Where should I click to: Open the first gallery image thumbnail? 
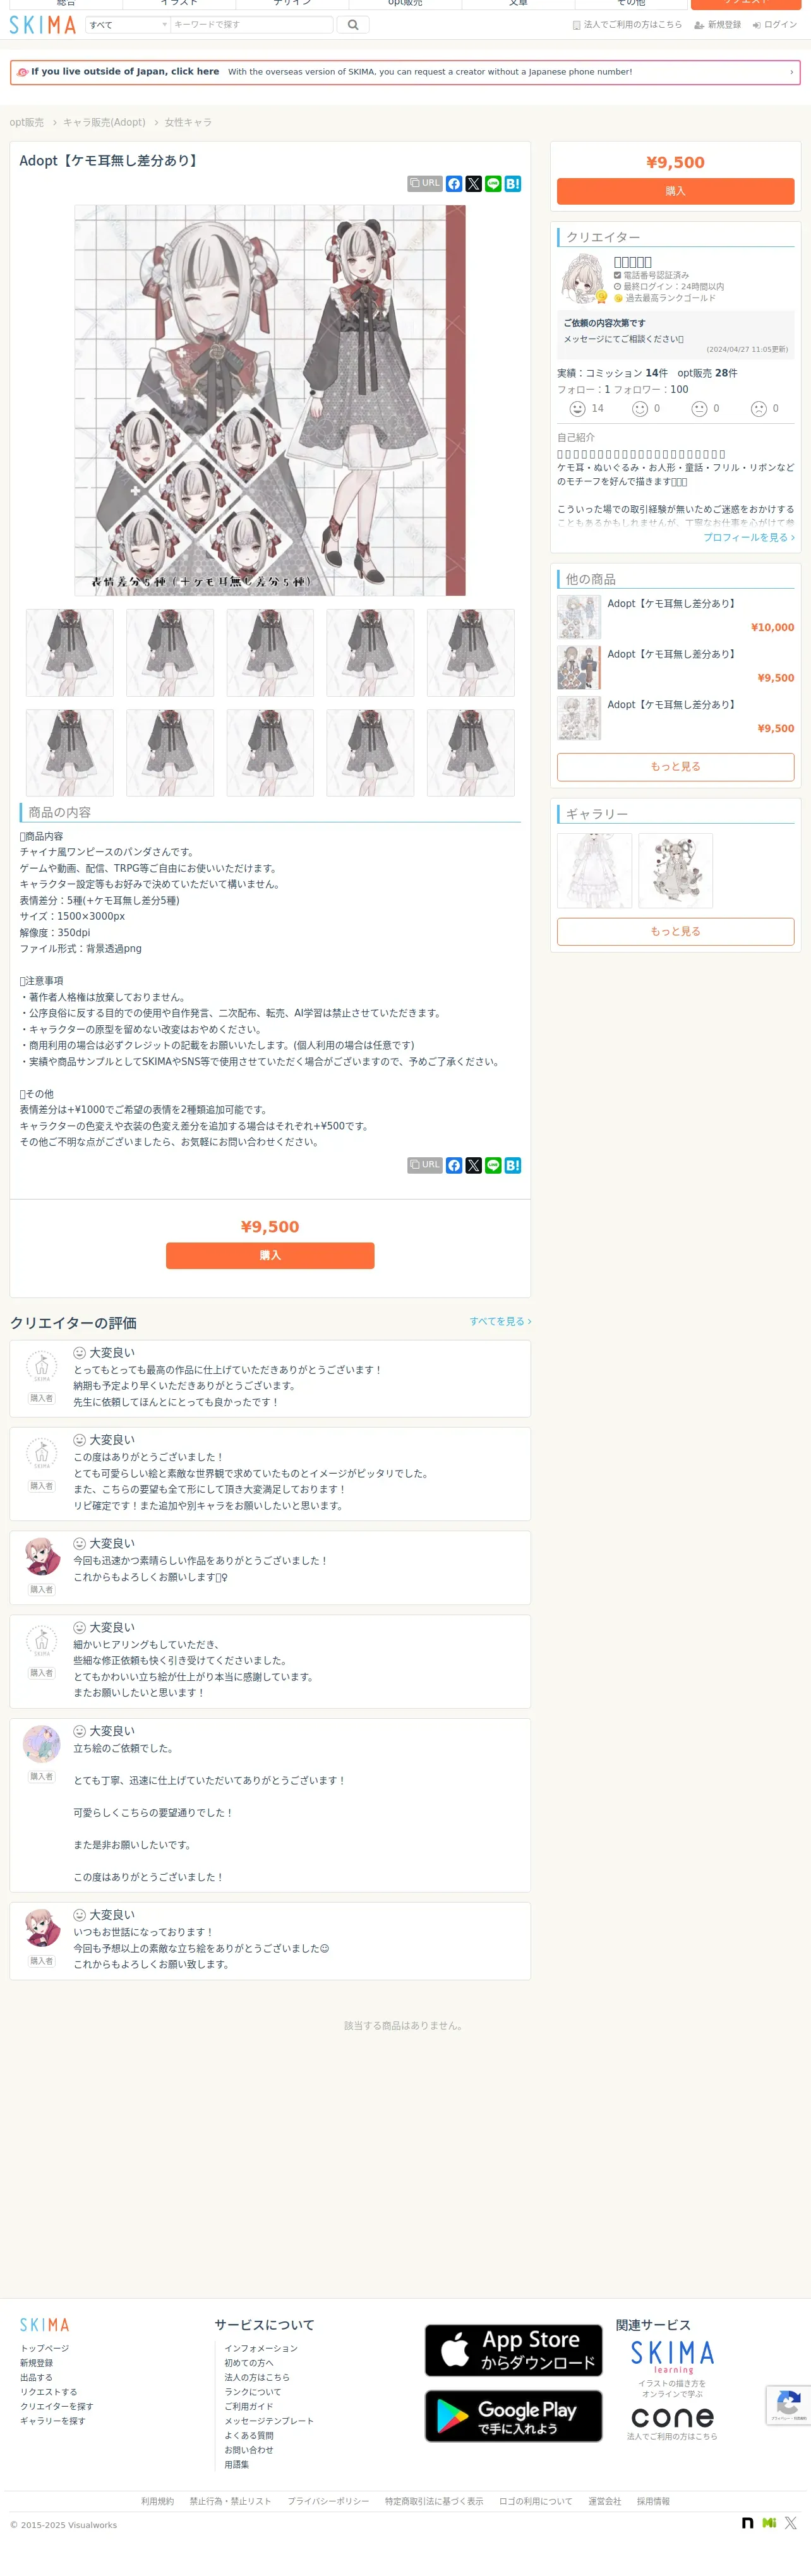pos(595,871)
